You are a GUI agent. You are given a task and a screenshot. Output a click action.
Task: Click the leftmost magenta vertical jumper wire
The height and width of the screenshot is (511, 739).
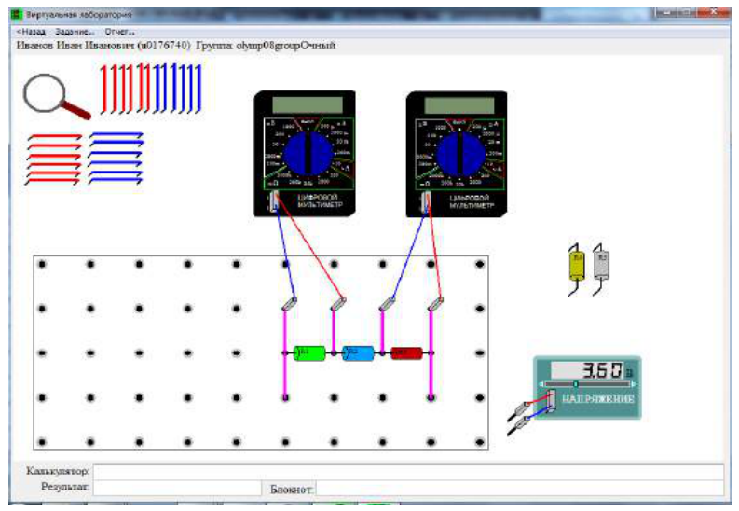(x=285, y=353)
